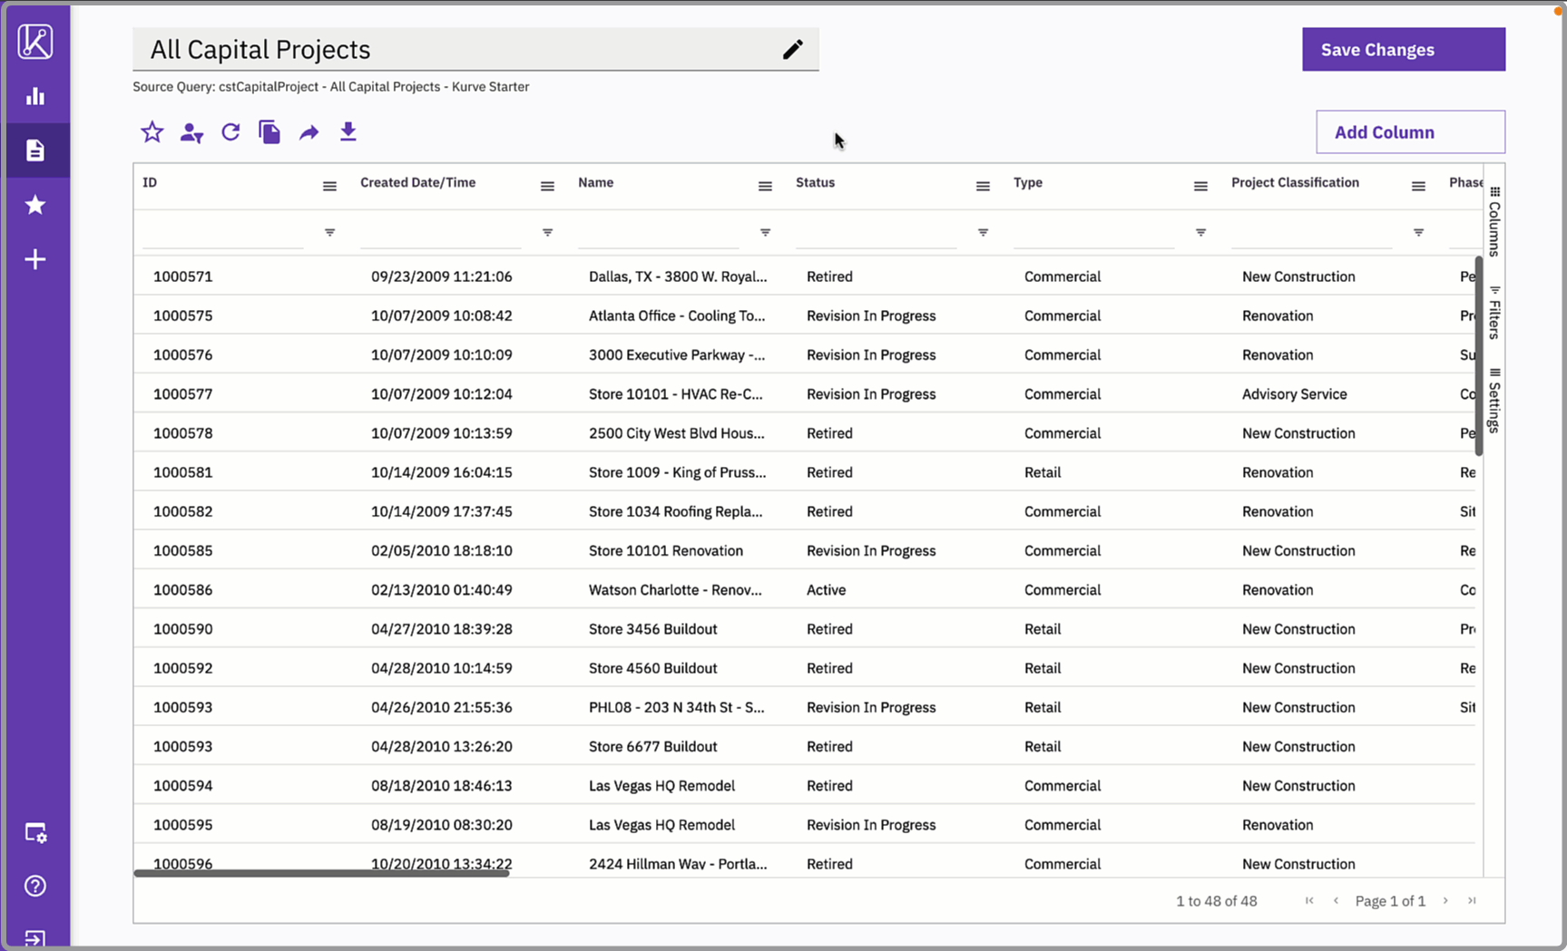Open favorites in the left sidebar
This screenshot has height=951, width=1567.
pos(35,205)
